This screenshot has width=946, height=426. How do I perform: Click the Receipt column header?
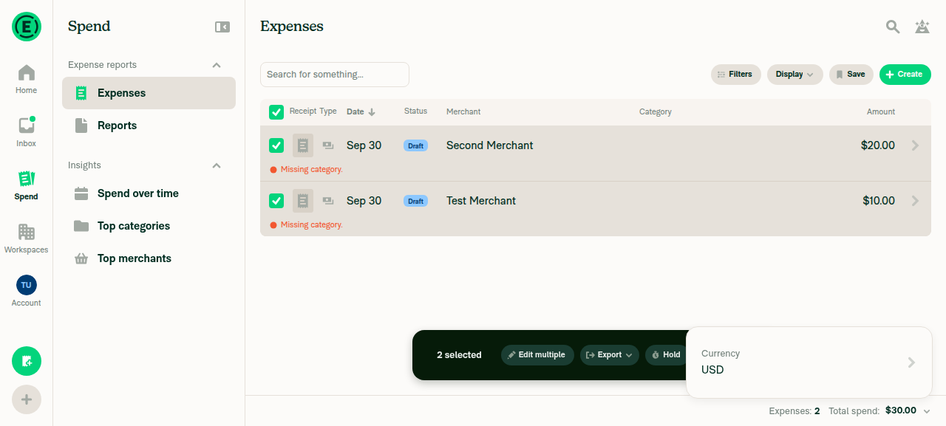303,111
